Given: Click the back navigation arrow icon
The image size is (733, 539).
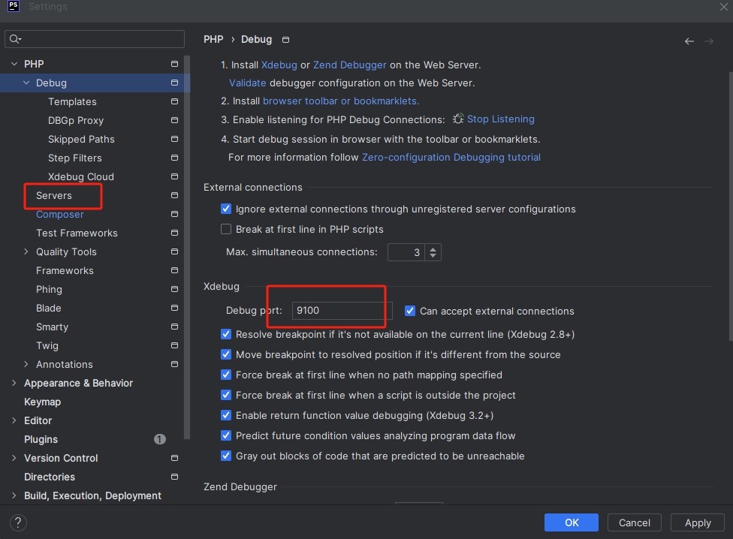Looking at the screenshot, I should point(689,41).
